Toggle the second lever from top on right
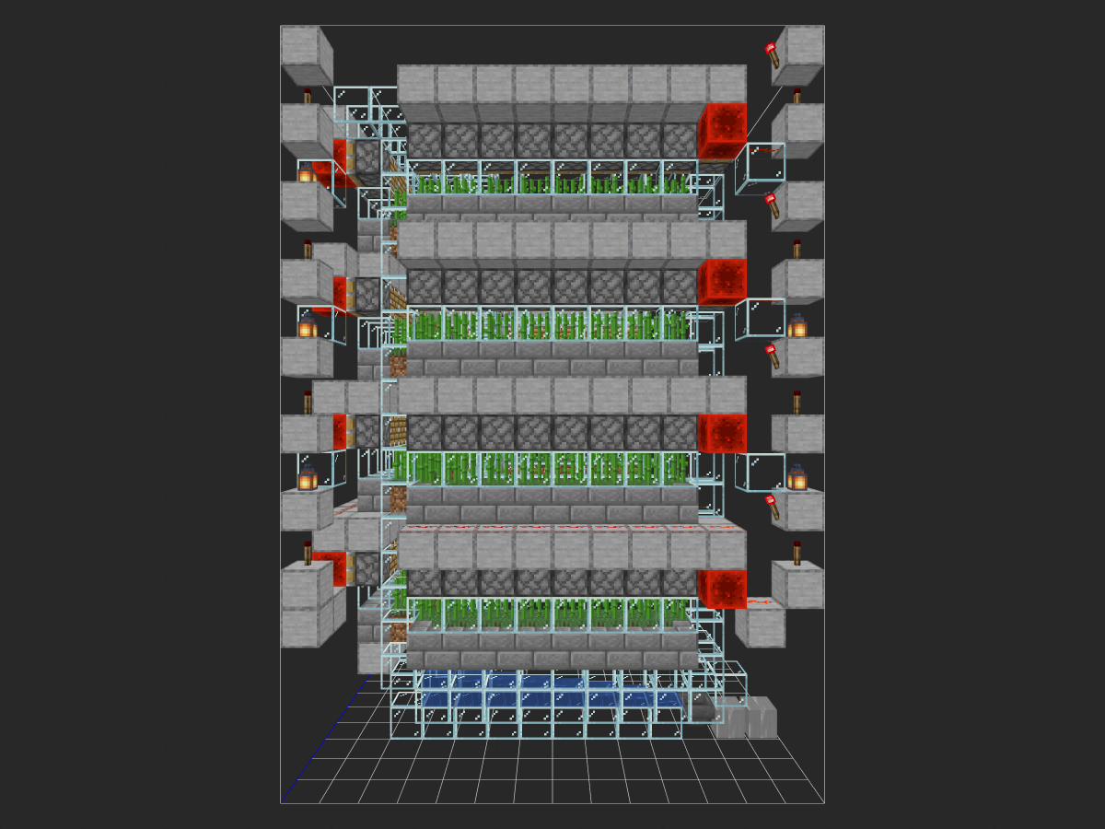 (773, 205)
